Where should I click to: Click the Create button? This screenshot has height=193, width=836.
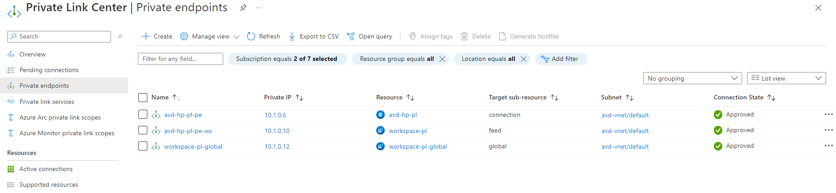(x=157, y=36)
